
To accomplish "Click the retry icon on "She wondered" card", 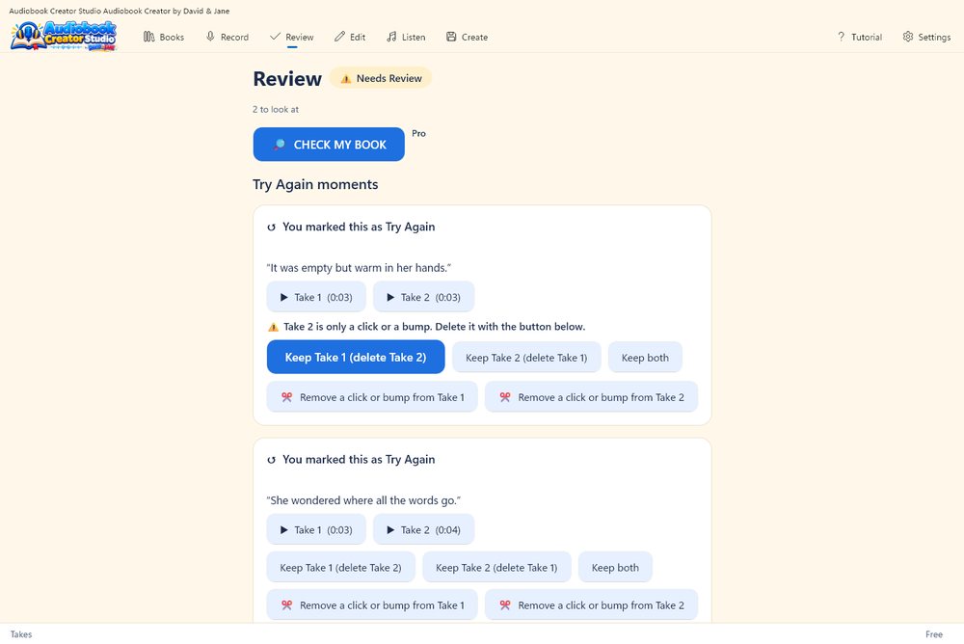I will pyautogui.click(x=271, y=460).
